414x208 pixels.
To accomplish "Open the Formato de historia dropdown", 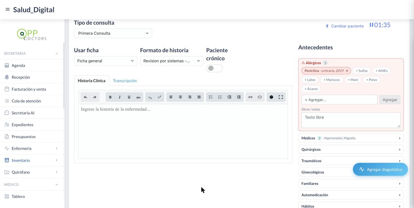I will (172, 61).
